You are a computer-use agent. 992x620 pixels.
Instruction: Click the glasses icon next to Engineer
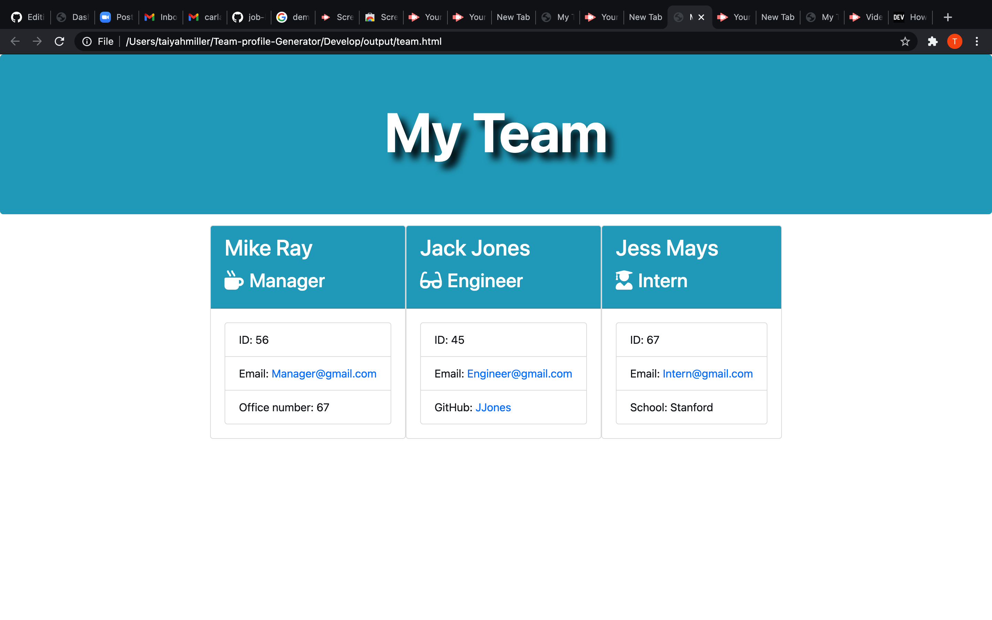430,280
